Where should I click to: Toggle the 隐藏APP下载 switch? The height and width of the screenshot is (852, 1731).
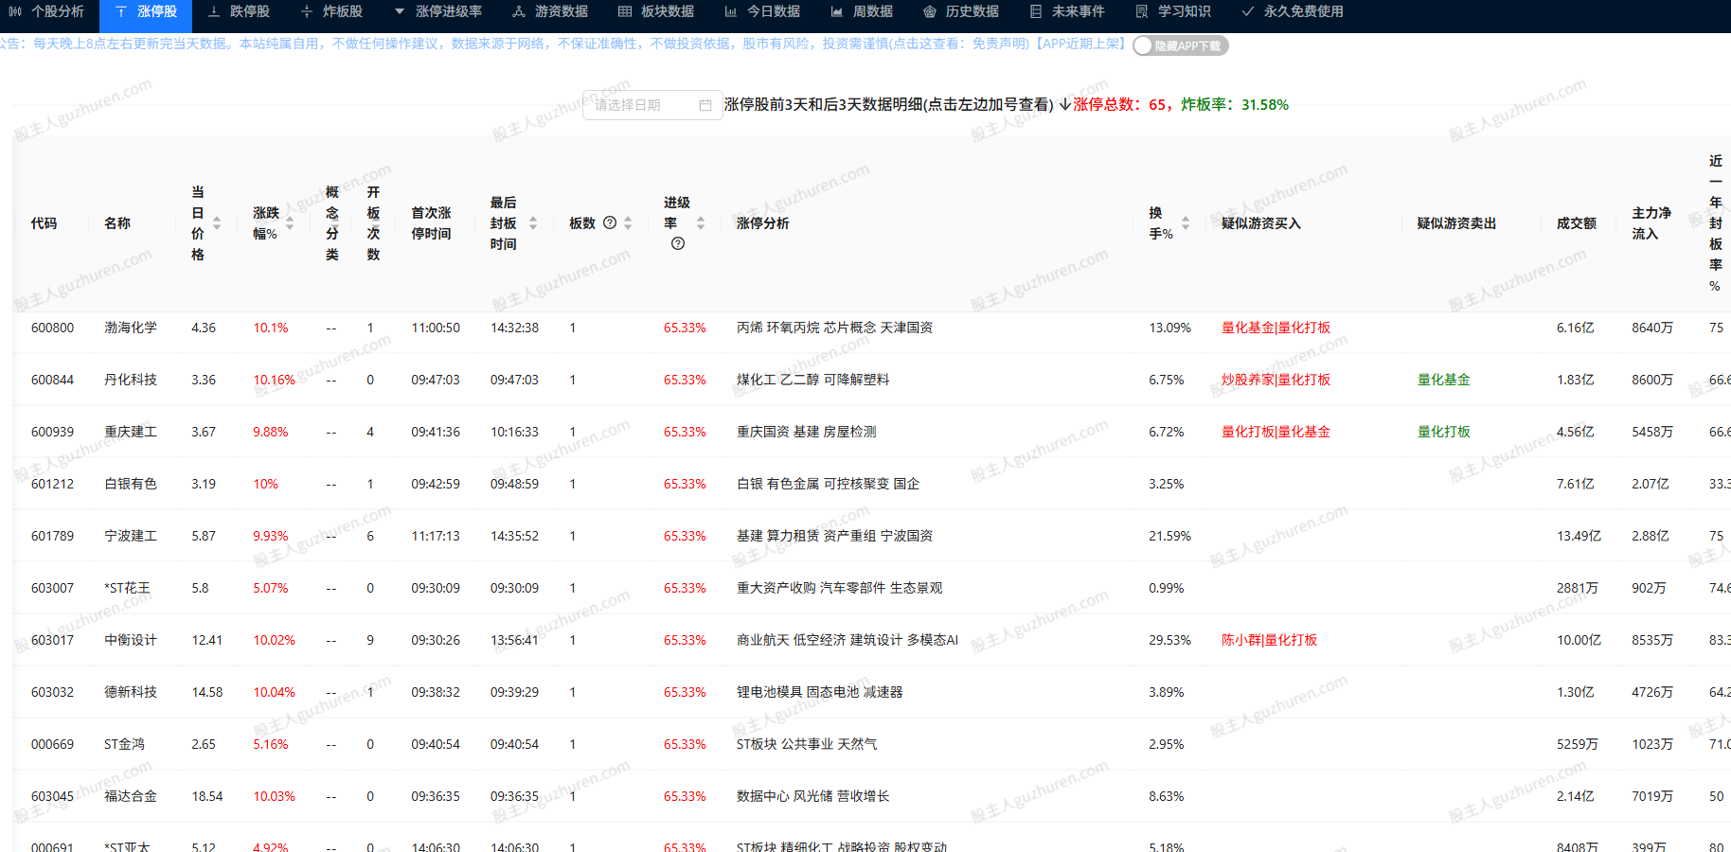[1180, 45]
